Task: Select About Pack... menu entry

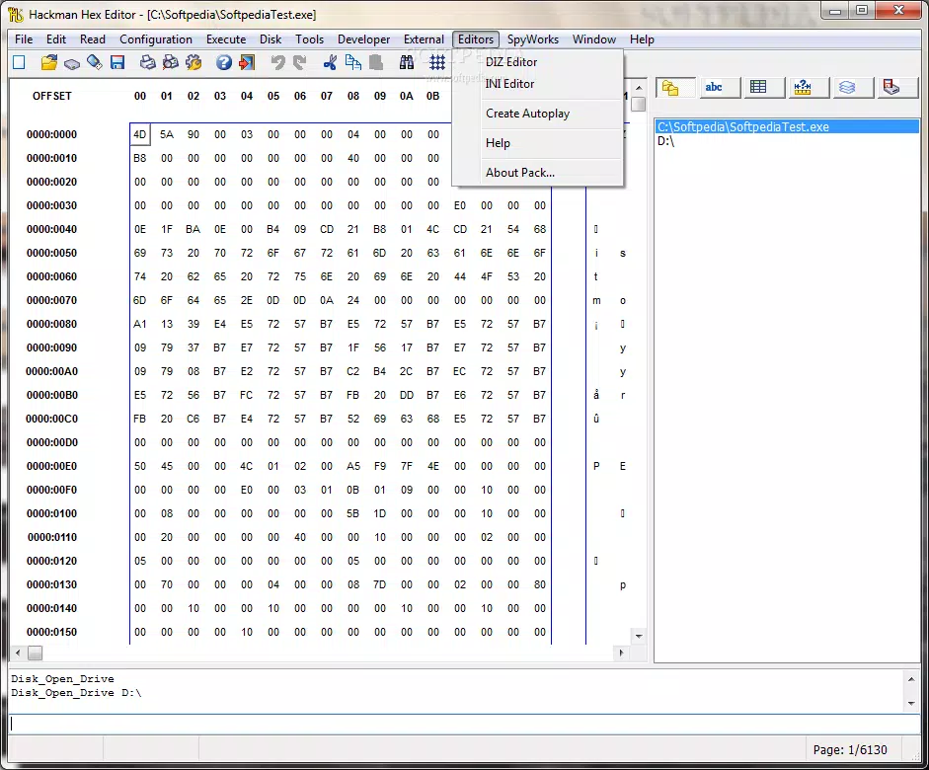Action: 537,173
